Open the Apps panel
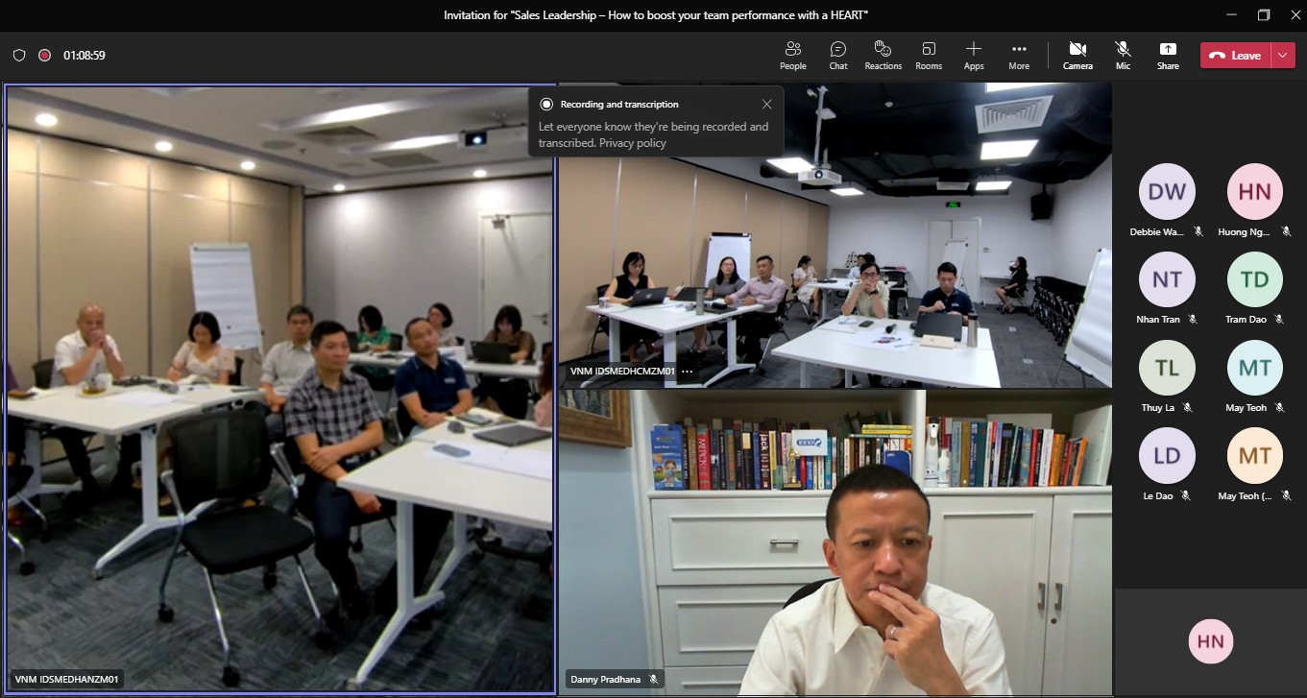This screenshot has width=1307, height=698. [974, 56]
